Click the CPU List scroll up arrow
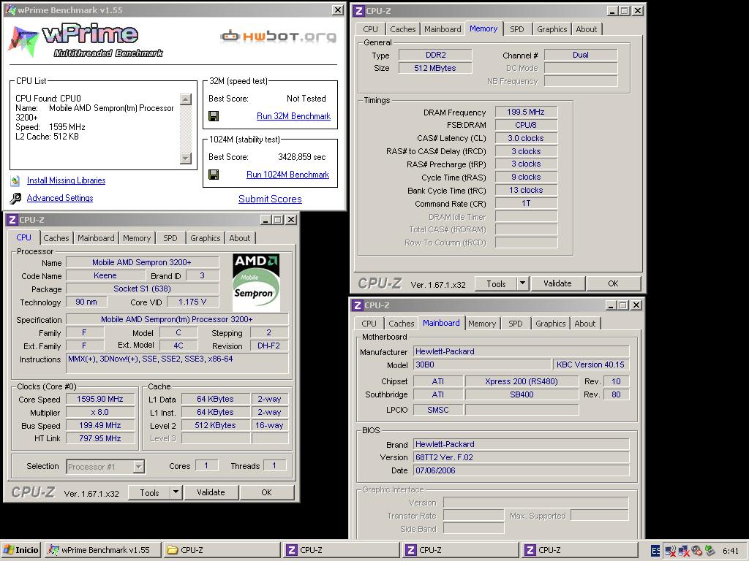 186,99
